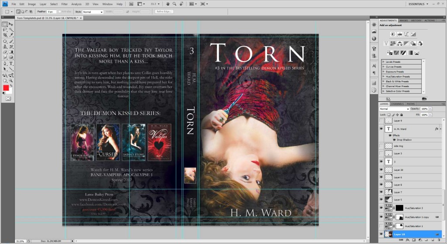
Task: Add a Brightness/Contrast adjustment
Action: (x=393, y=34)
